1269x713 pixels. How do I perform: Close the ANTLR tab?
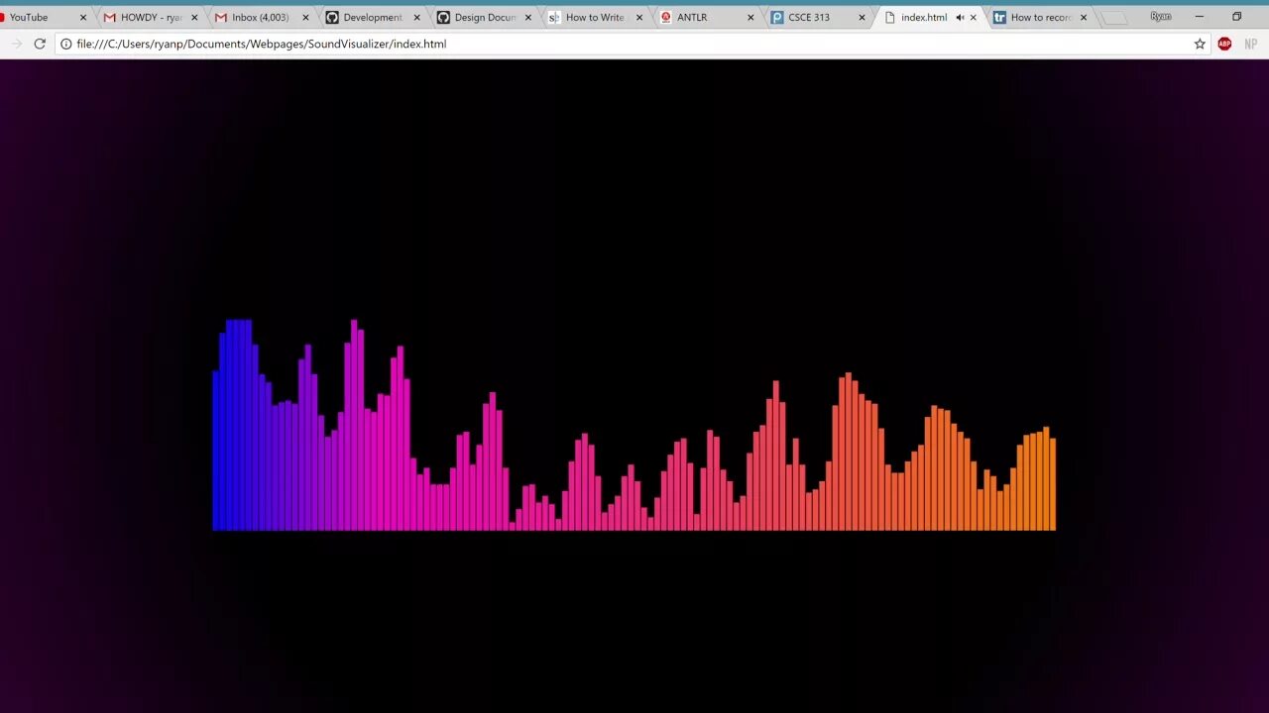[750, 18]
